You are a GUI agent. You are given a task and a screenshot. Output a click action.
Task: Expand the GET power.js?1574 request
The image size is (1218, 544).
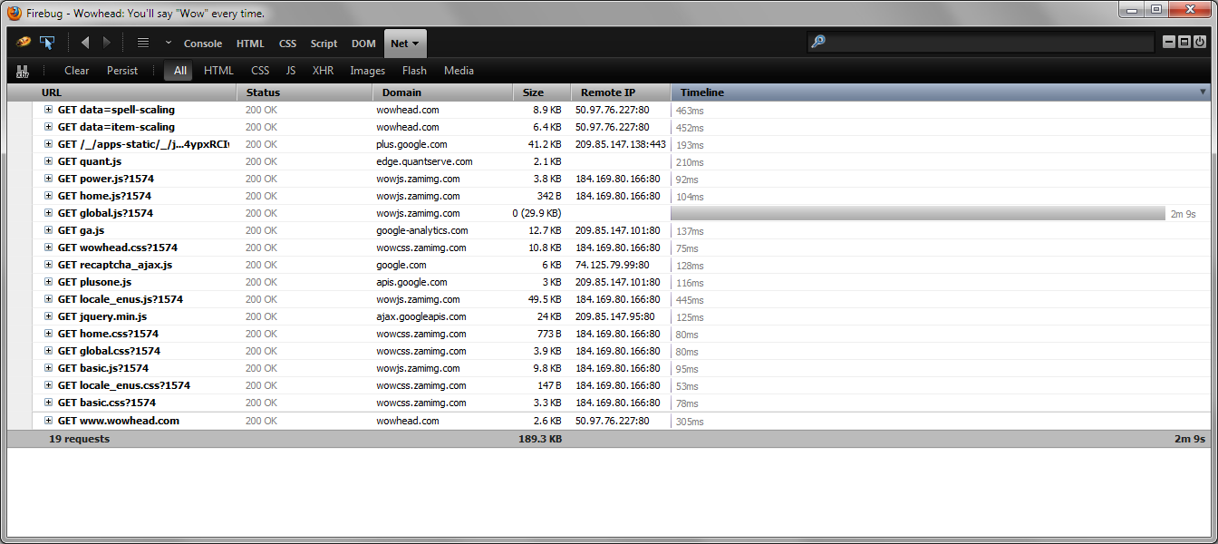(48, 179)
